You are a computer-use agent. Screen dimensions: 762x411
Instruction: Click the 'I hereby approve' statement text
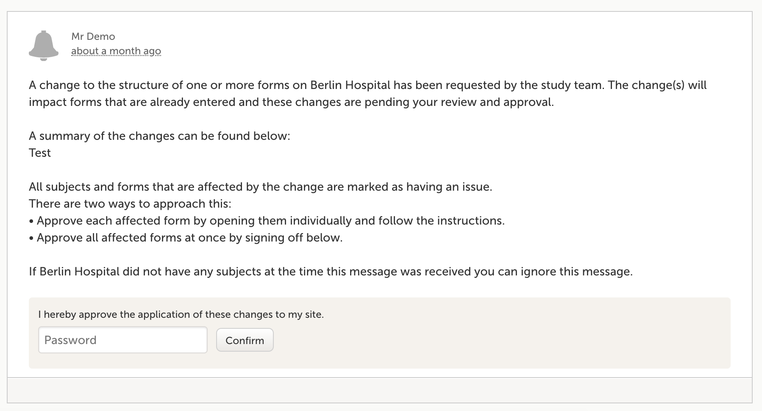click(x=181, y=314)
